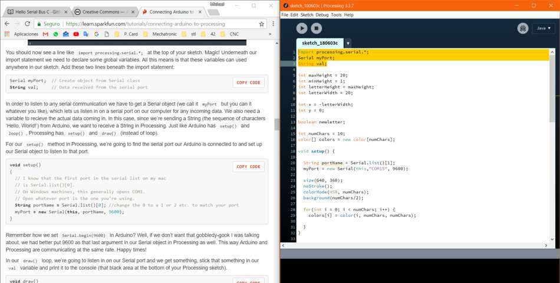This screenshot has width=560, height=283.
Task: Click the Processing console area
Action: click(x=420, y=271)
